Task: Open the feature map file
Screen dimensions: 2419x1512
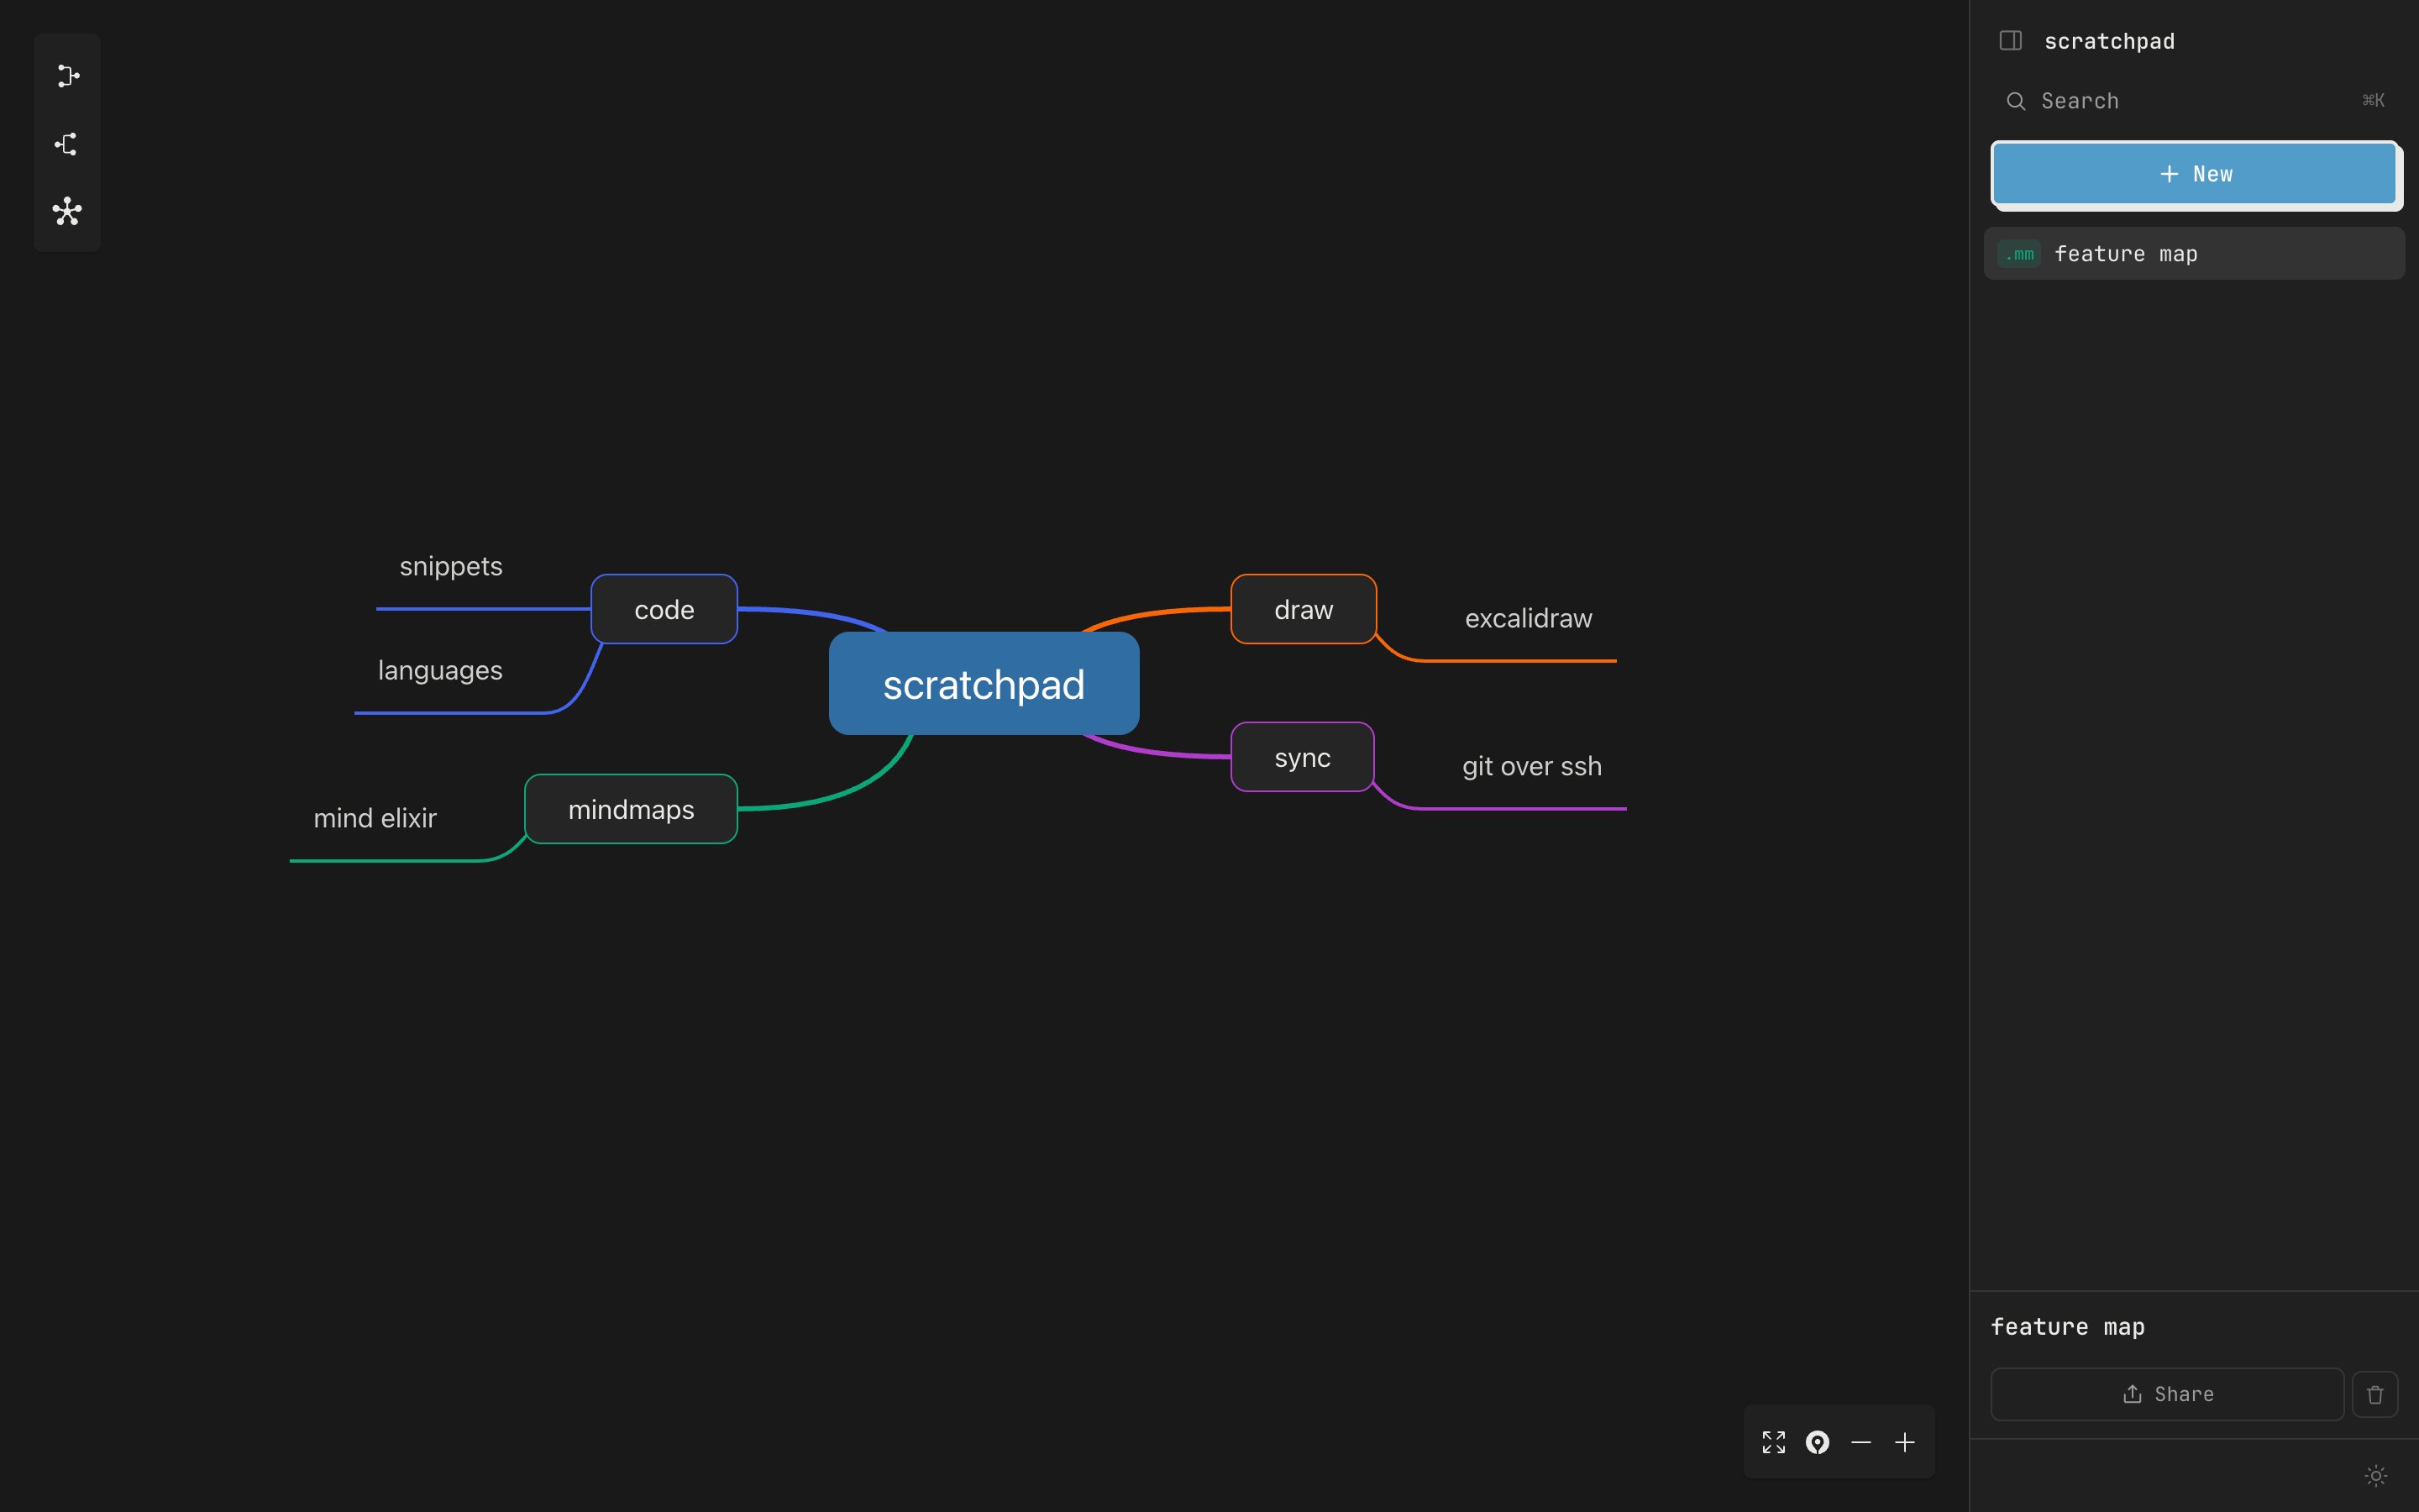Action: (2194, 254)
